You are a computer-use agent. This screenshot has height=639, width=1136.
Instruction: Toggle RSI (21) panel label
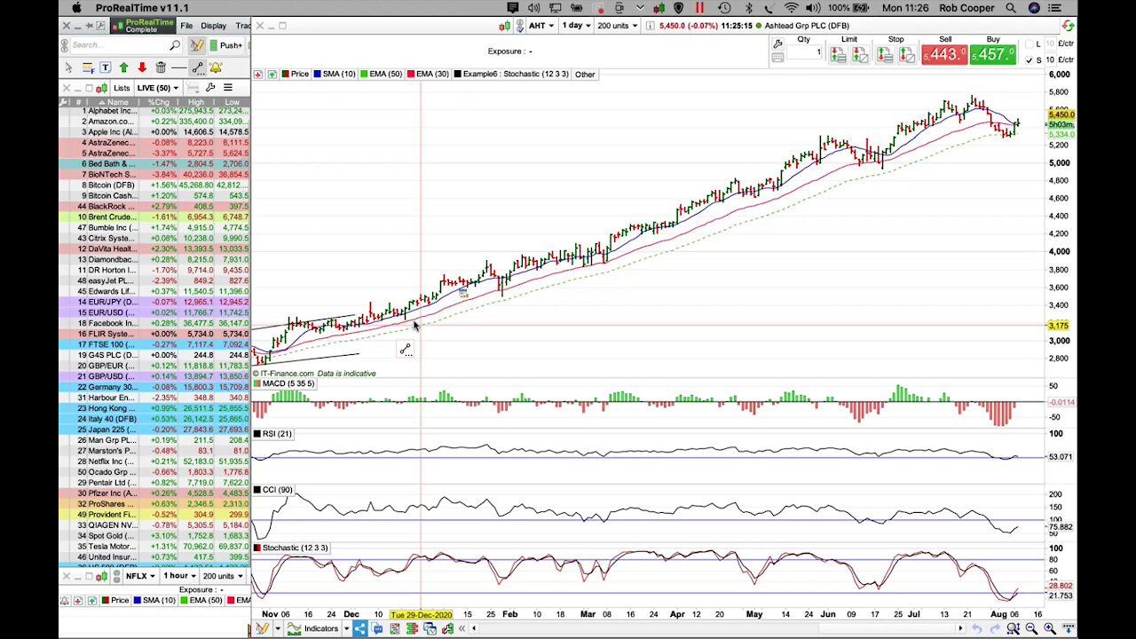(273, 434)
